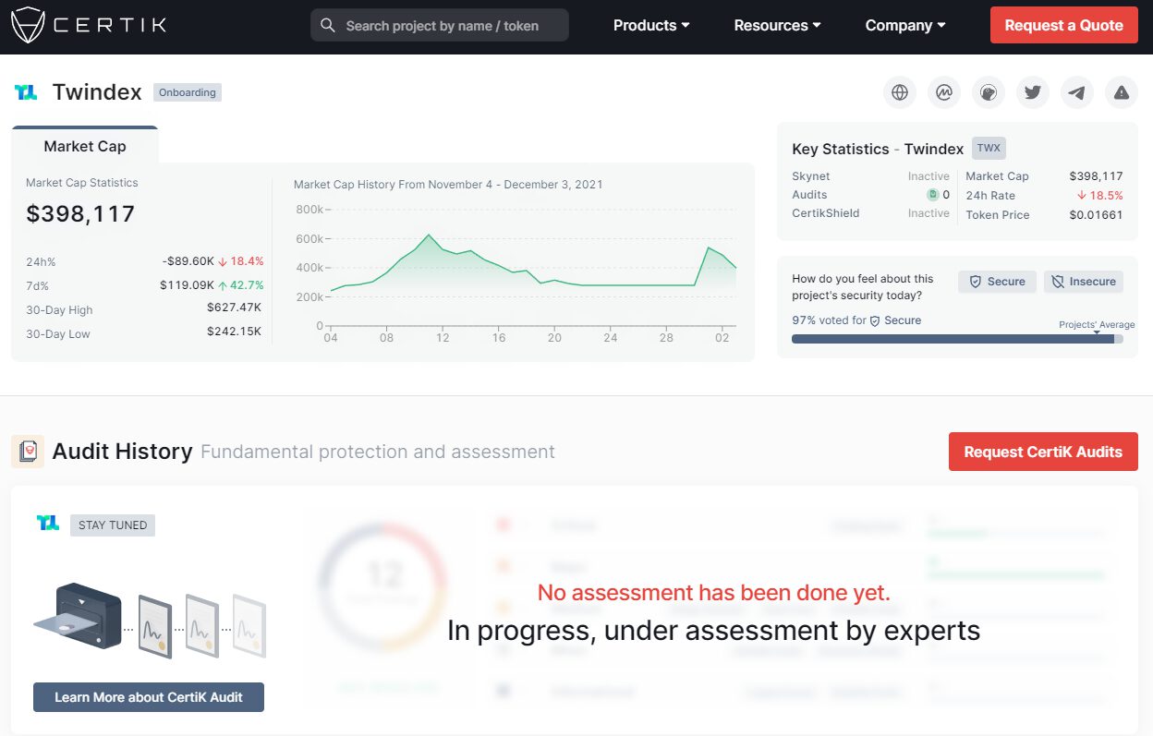Click the Request a Quote button
Screen dimensions: 1153x736
1064,25
